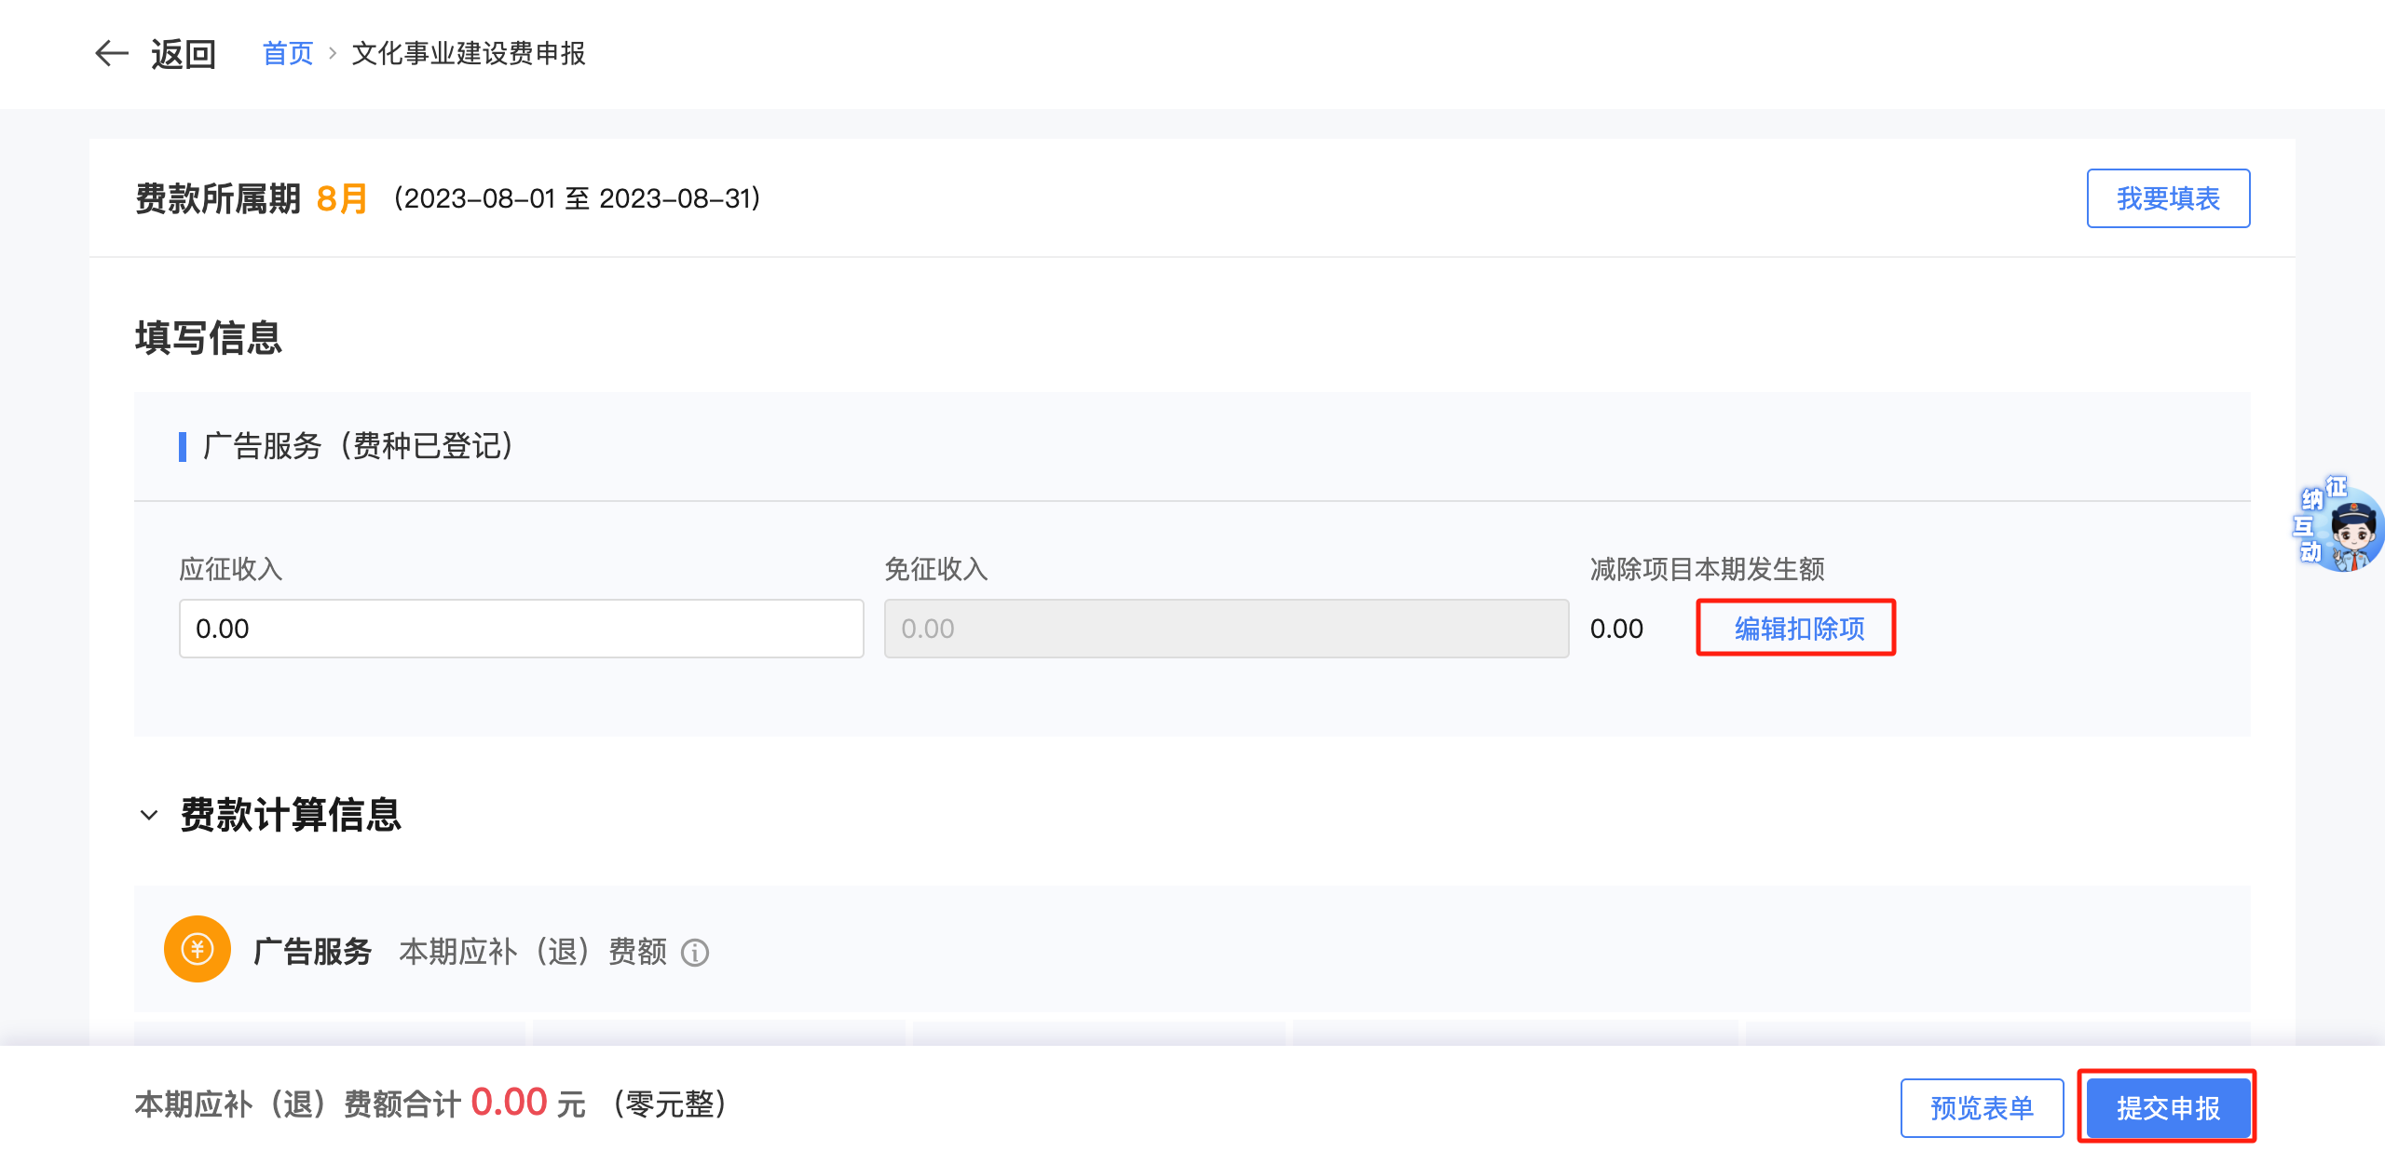
Task: Click the 8月 period label
Action: point(341,198)
